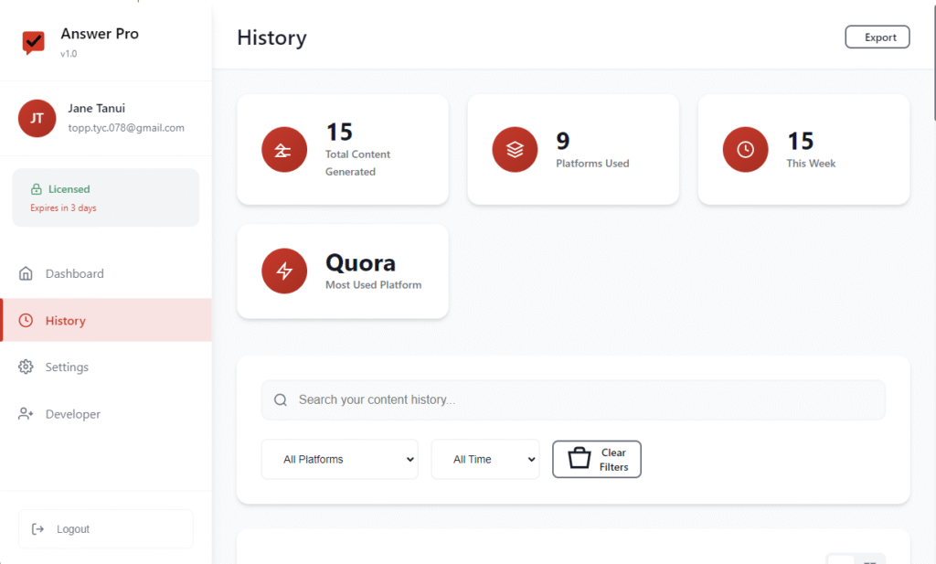Click the green lock icon beside Licensed

click(37, 189)
